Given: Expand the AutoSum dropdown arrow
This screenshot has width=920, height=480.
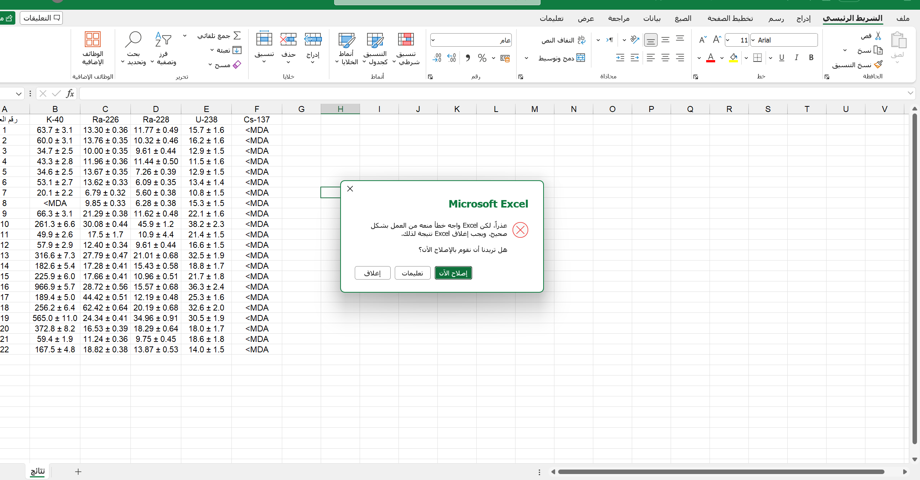Looking at the screenshot, I should [185, 36].
